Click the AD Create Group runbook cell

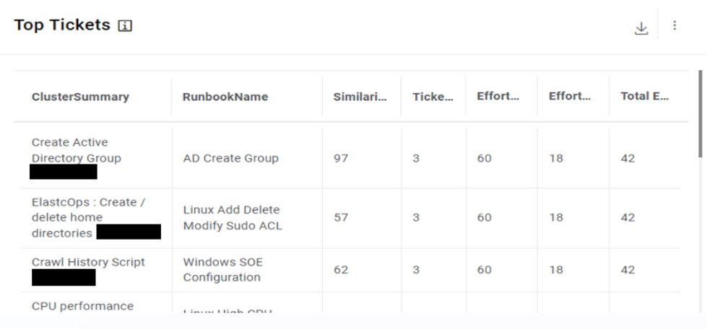(x=230, y=158)
